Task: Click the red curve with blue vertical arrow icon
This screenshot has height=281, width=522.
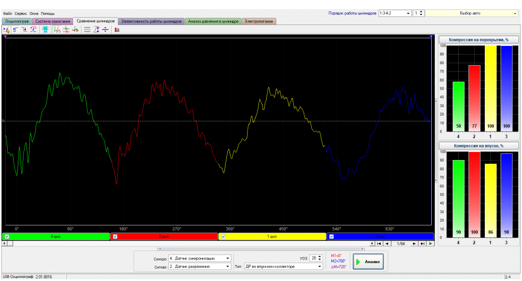Action: tap(96, 30)
